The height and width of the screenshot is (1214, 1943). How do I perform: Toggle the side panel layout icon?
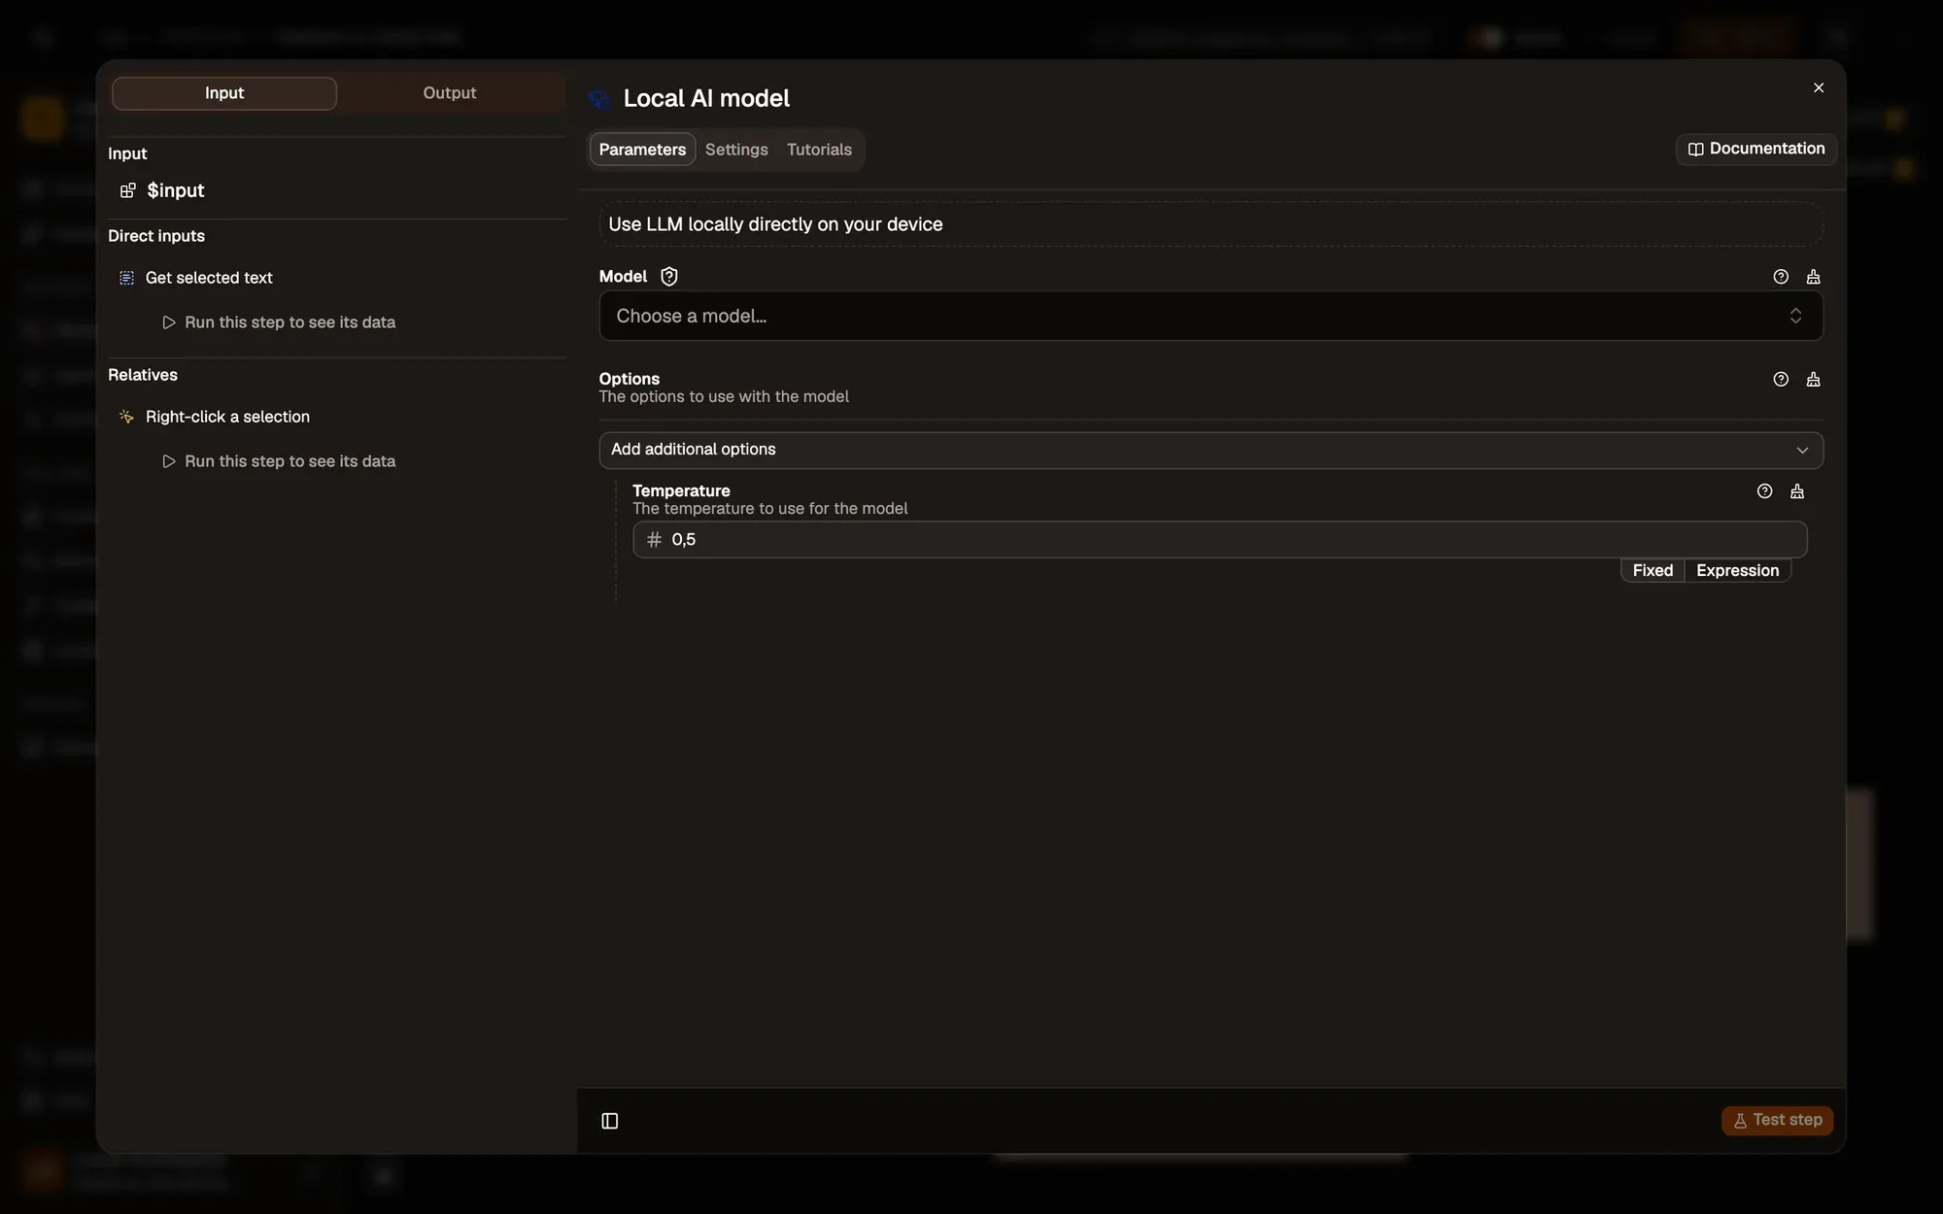tap(610, 1121)
